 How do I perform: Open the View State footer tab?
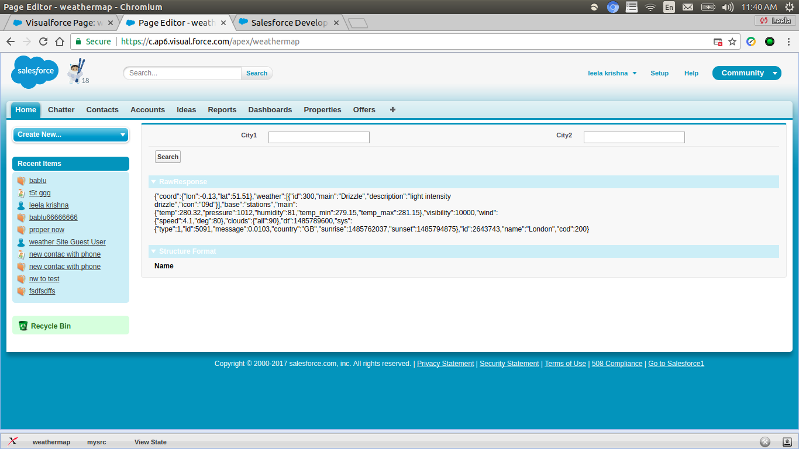[150, 442]
